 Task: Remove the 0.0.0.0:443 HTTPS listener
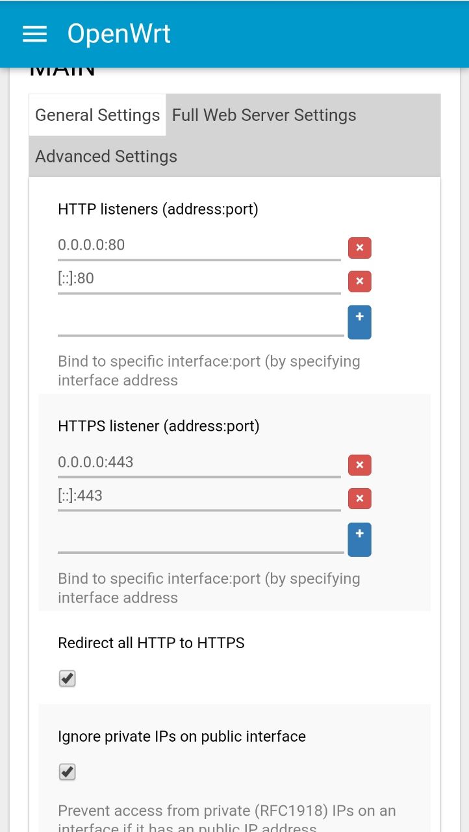[359, 465]
